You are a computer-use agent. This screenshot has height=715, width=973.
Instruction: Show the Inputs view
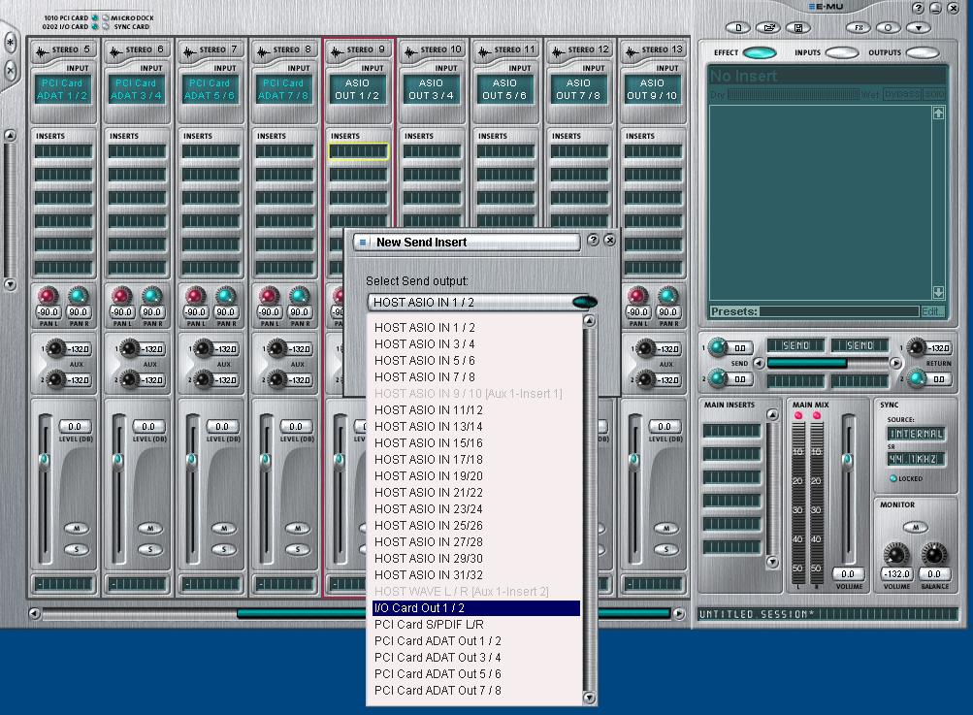pyautogui.click(x=842, y=52)
